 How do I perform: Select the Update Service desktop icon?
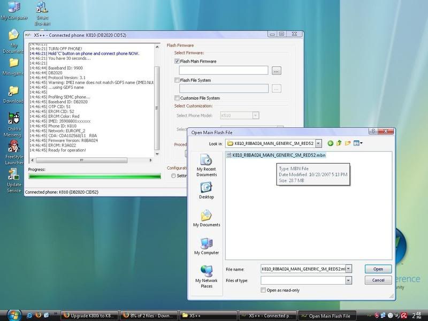pyautogui.click(x=14, y=180)
